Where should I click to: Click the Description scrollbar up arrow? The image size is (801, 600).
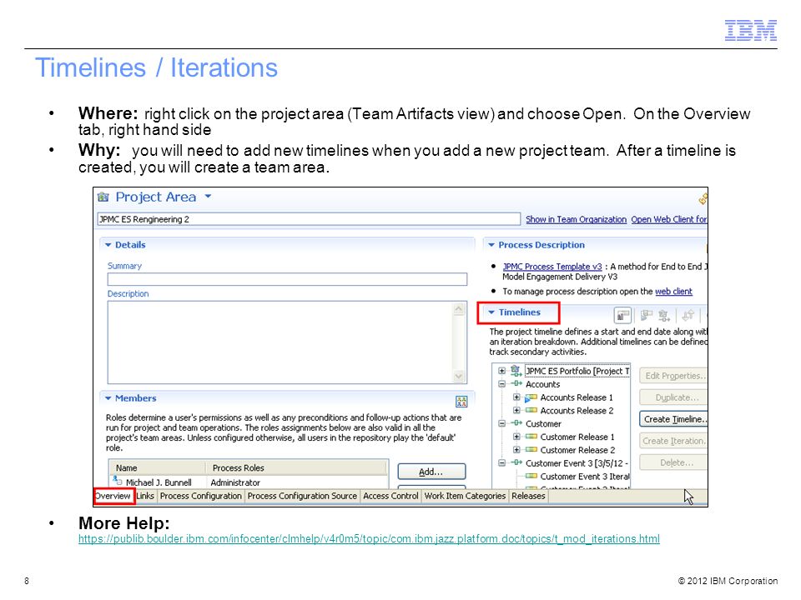(x=459, y=309)
